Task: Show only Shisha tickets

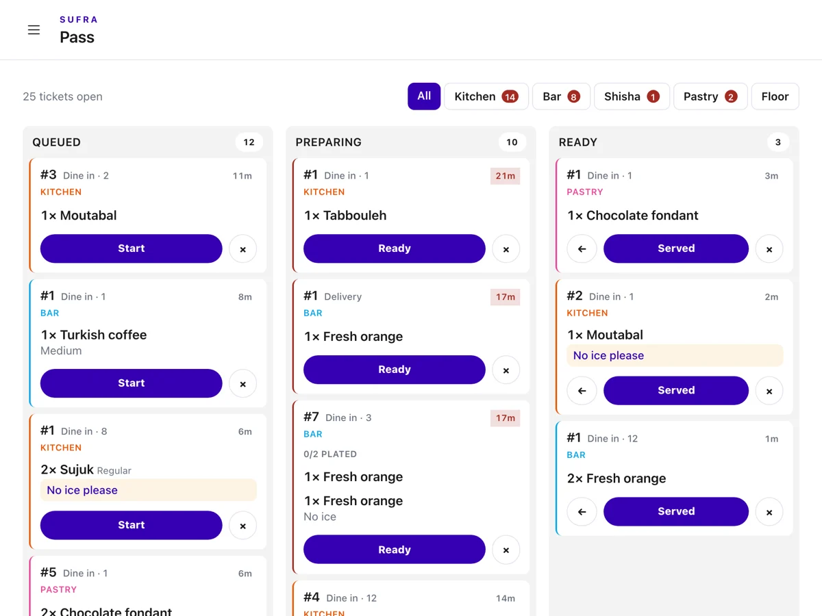Action: [x=632, y=97]
